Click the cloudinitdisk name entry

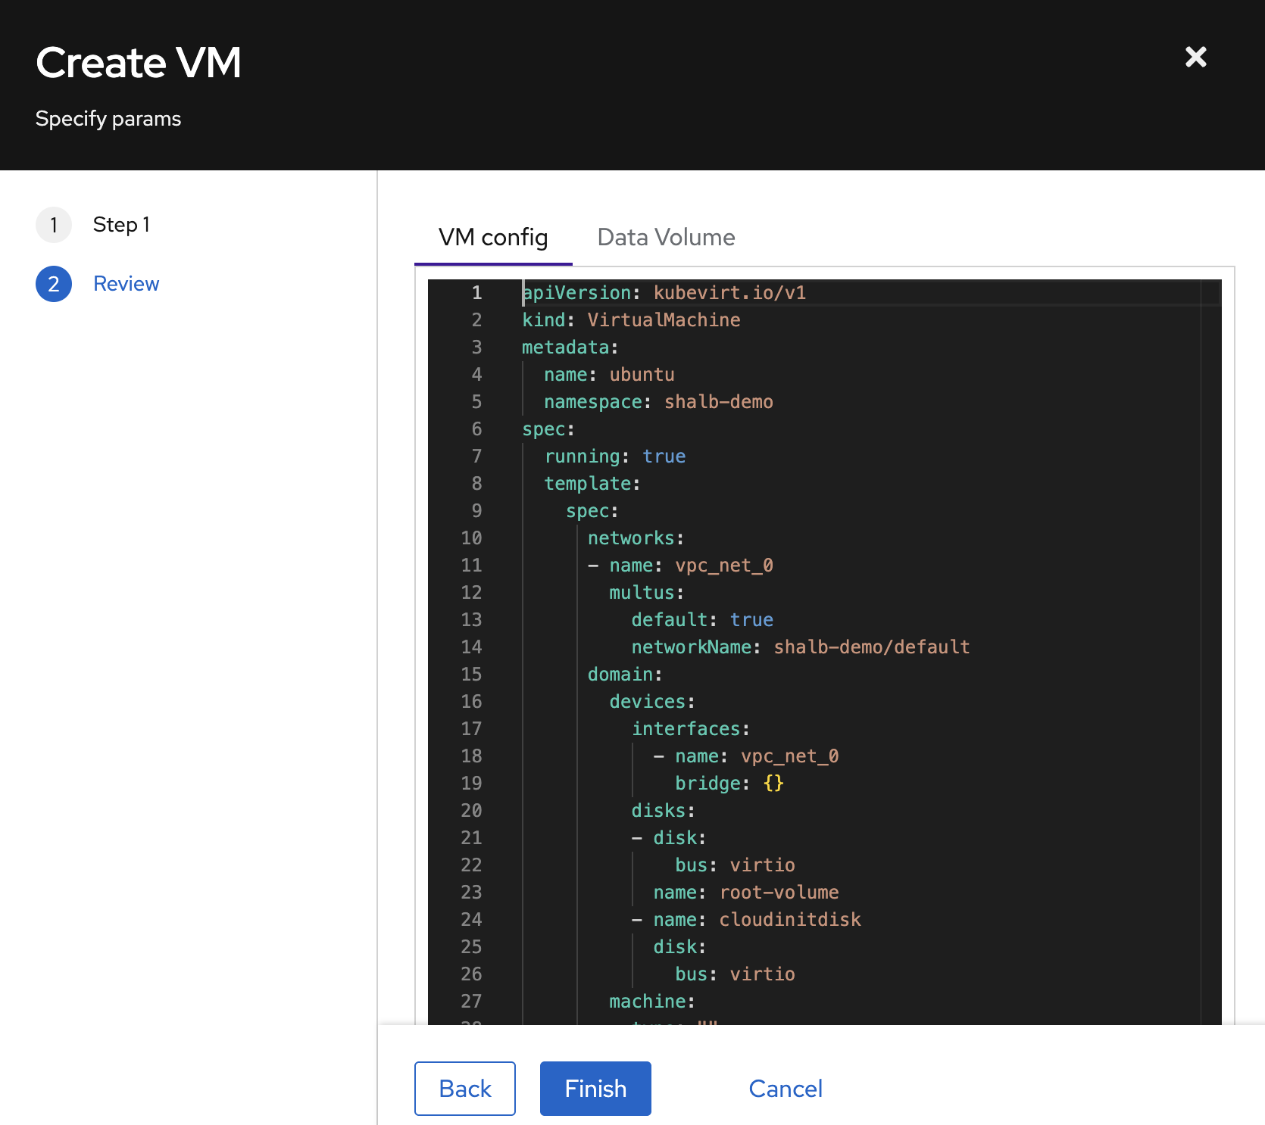point(789,920)
